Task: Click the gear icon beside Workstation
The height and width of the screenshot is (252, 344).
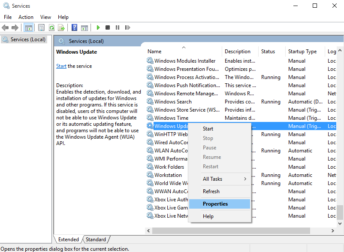Action: [150, 175]
